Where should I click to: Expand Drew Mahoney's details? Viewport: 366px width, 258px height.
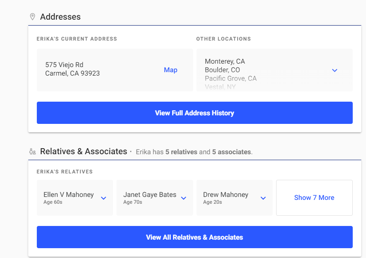point(263,198)
